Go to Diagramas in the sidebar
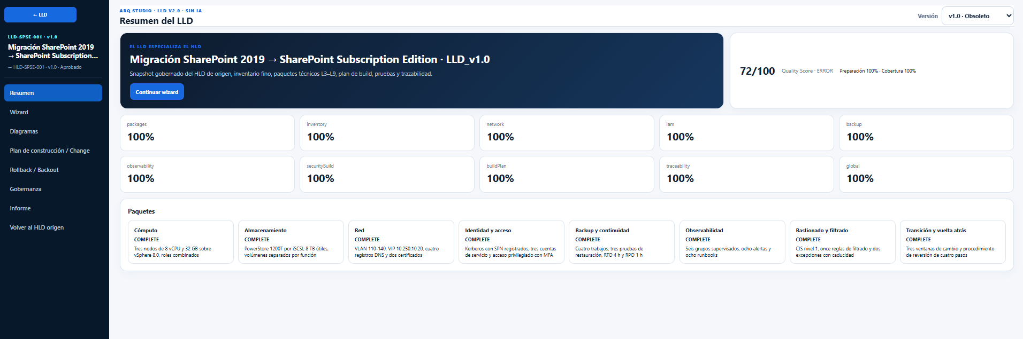Viewport: 1023px width, 339px height. click(53, 131)
